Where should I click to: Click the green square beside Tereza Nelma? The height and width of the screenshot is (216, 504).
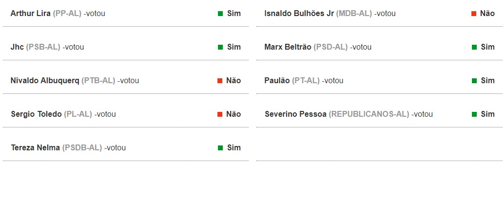tap(220, 148)
